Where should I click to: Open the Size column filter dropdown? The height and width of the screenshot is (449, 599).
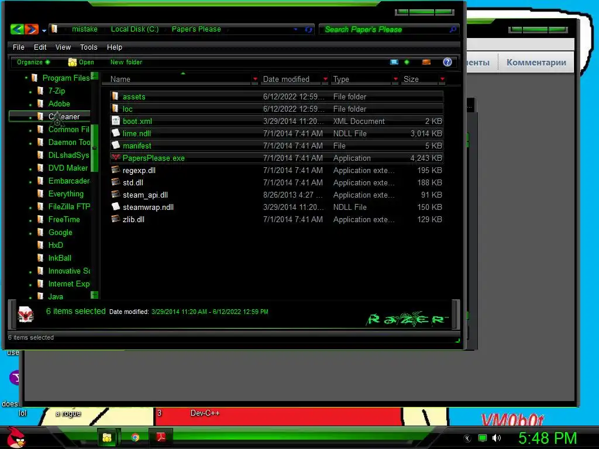point(442,79)
